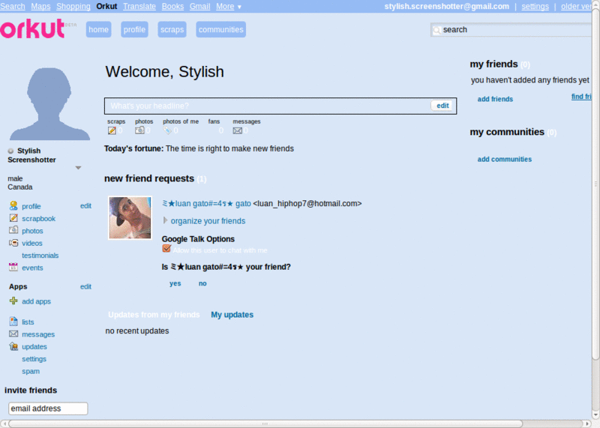Open Books link in top bar

(172, 7)
